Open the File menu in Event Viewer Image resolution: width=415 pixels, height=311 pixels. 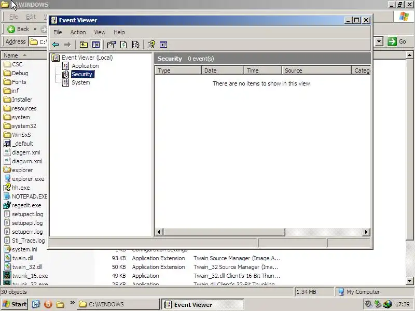(x=58, y=32)
